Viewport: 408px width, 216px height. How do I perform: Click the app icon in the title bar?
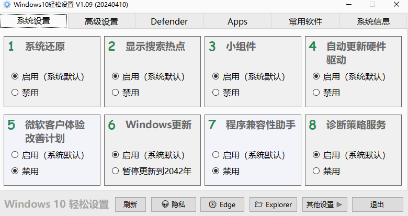[x=7, y=5]
